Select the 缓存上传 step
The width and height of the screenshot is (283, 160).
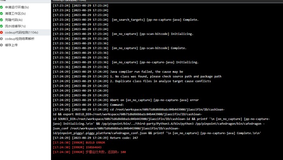pyautogui.click(x=25, y=45)
